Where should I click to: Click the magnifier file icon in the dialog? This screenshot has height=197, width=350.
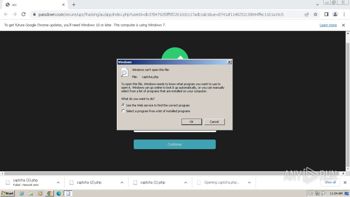point(125,73)
